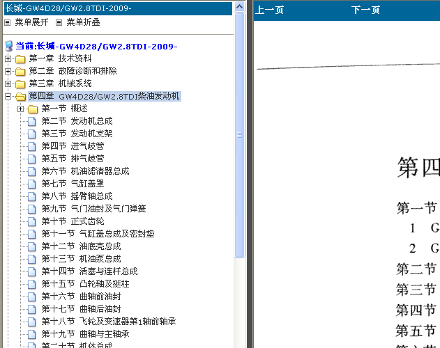Viewport: 440px width, 348px height.
Task: Click 菜单展开 to expand all menus
Action: click(31, 22)
